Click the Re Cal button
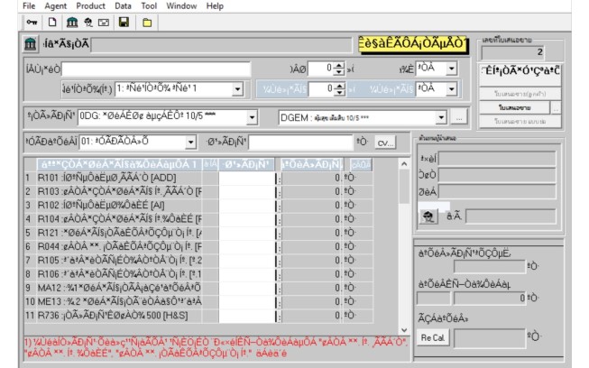This screenshot has width=589, height=368. pos(433,338)
